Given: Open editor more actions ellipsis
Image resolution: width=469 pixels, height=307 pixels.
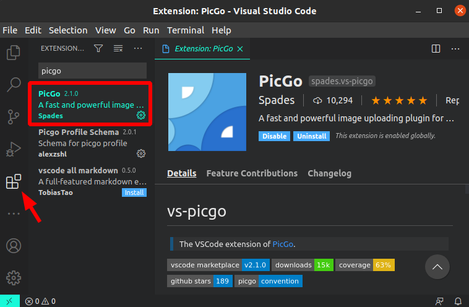Looking at the screenshot, I should point(455,49).
